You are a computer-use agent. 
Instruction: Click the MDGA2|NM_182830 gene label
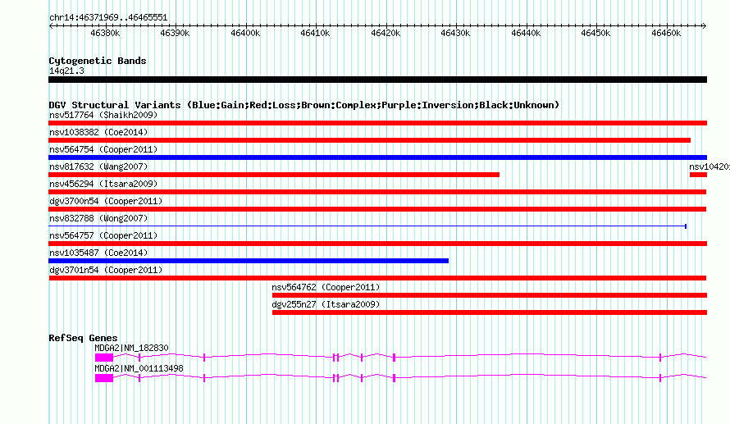132,348
